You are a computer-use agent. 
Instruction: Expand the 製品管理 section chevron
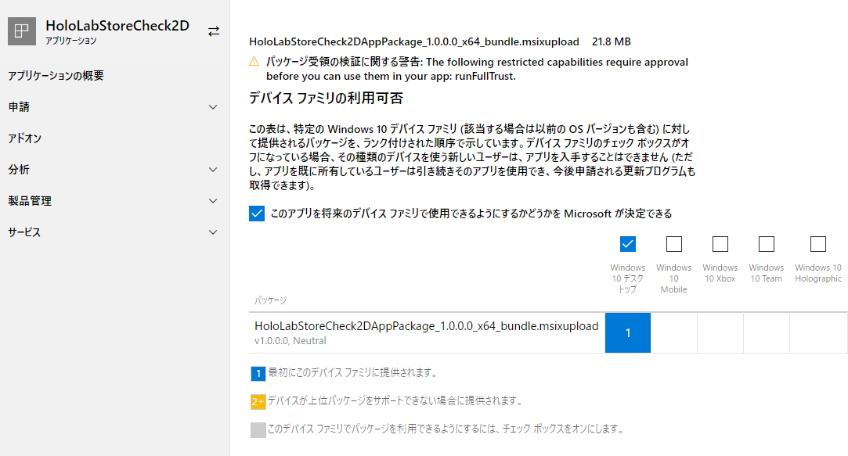pyautogui.click(x=213, y=201)
